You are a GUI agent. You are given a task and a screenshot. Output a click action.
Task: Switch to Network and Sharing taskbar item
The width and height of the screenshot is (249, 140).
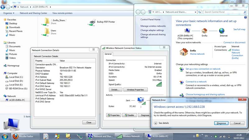[101, 136]
